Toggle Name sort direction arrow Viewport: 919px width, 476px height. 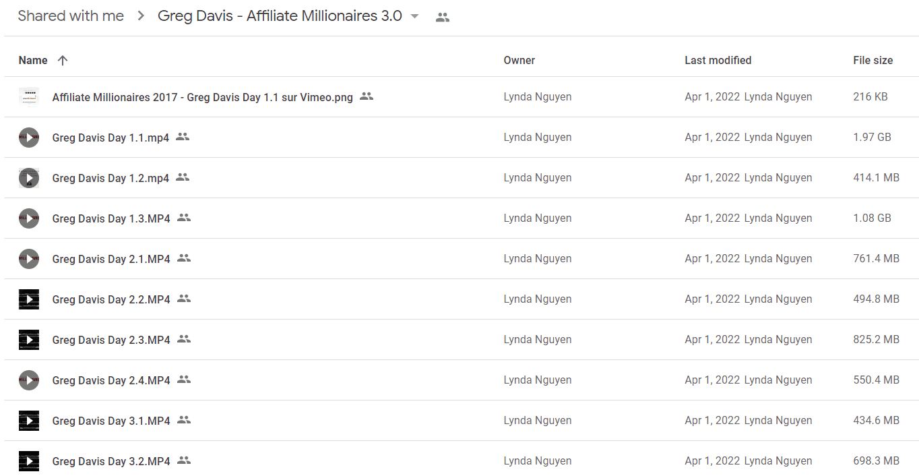tap(63, 60)
